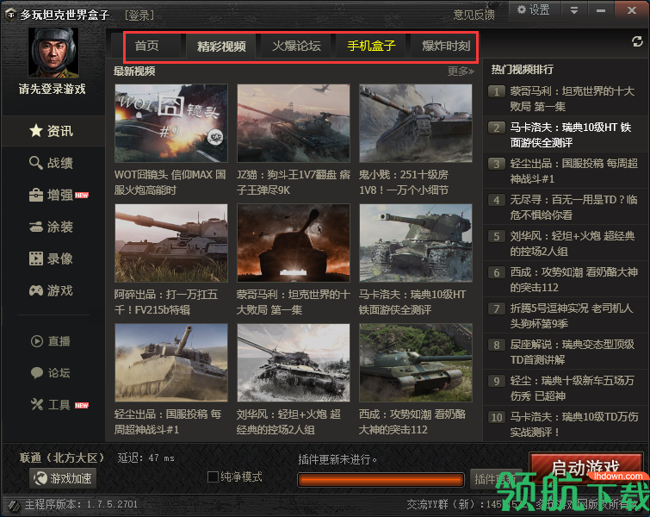
Task: Open rank 2 马卡洛夫 瑞典10级HT entry
Action: click(565, 135)
